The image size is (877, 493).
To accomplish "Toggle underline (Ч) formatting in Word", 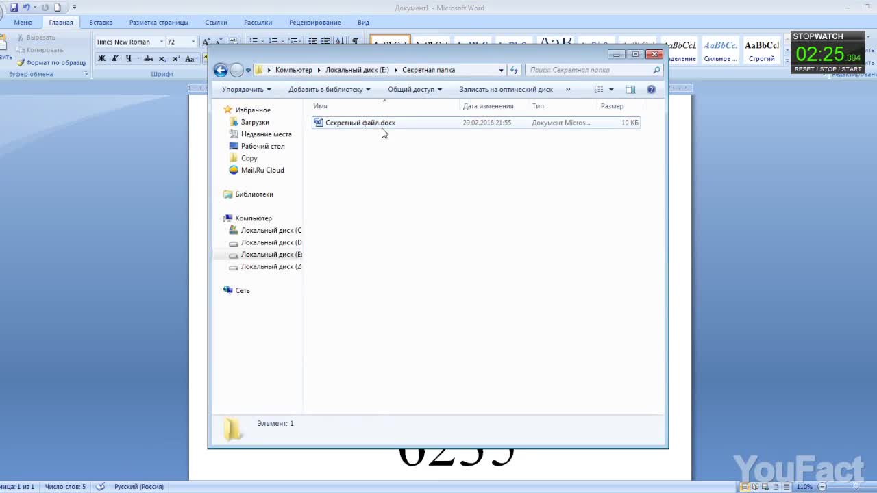I will [128, 58].
